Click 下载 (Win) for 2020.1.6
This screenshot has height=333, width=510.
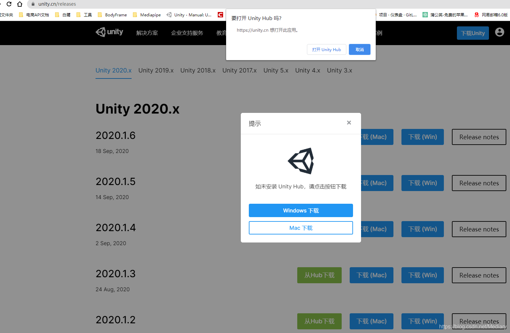tap(422, 137)
